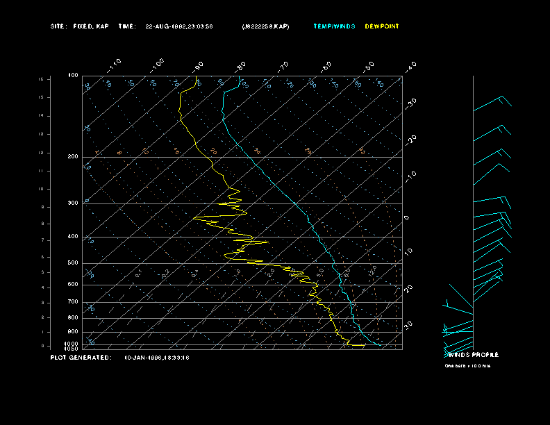Click the -30 temperature label on right edge

coord(410,103)
